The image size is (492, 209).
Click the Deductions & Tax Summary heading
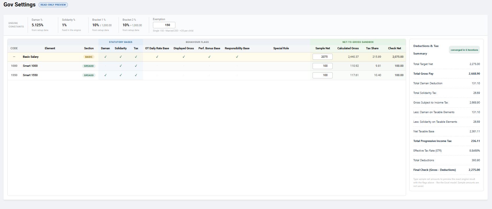[x=426, y=50]
